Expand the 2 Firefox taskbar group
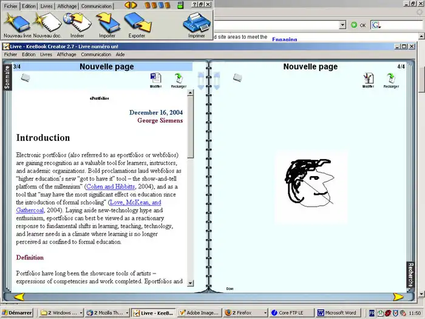The height and width of the screenshot is (319, 425). [265, 313]
